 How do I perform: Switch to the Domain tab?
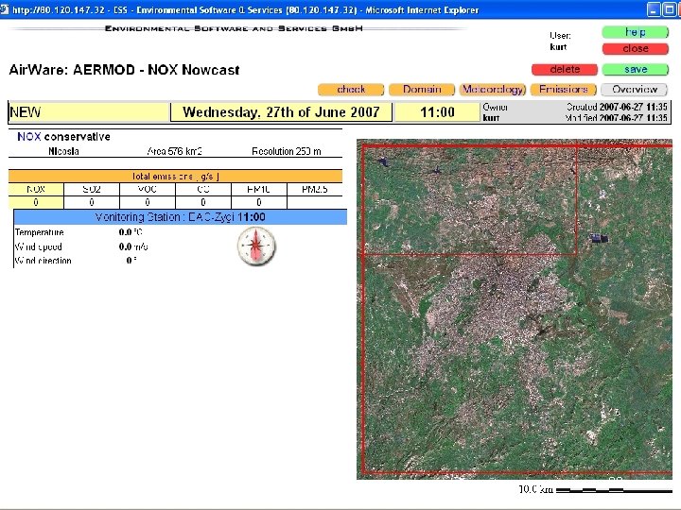point(422,90)
